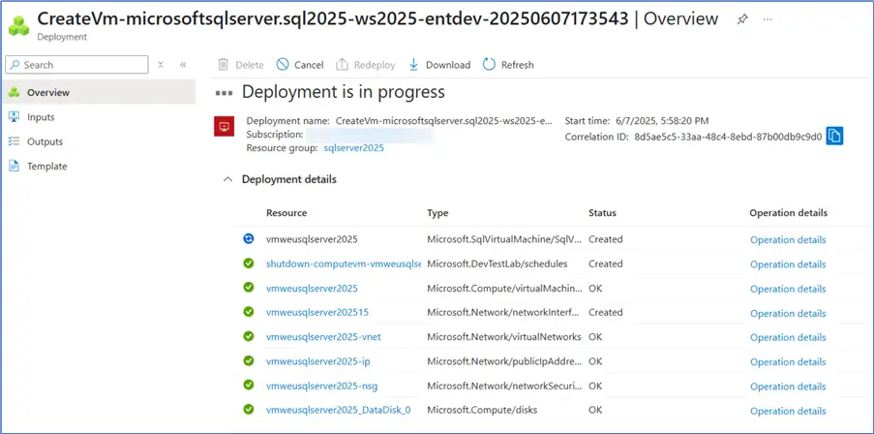Click the Refresh circular arrow icon
This screenshot has width=874, height=434.
[x=489, y=65]
